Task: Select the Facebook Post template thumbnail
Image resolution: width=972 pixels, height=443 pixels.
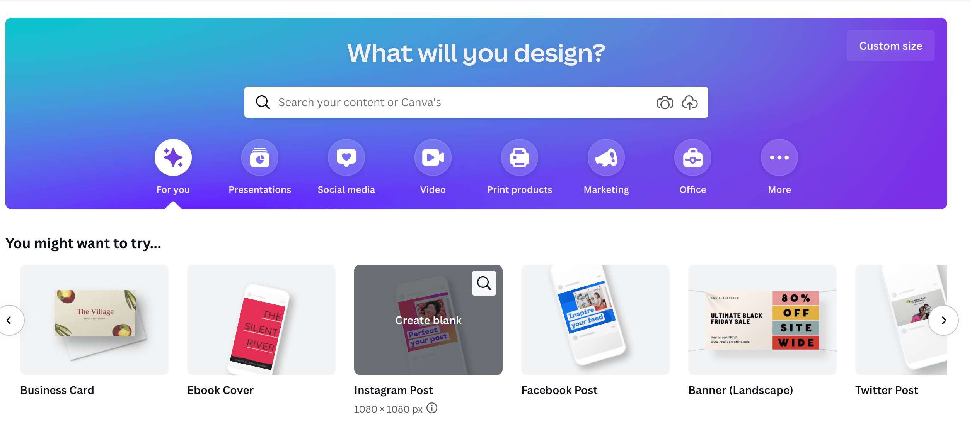Action: point(595,319)
